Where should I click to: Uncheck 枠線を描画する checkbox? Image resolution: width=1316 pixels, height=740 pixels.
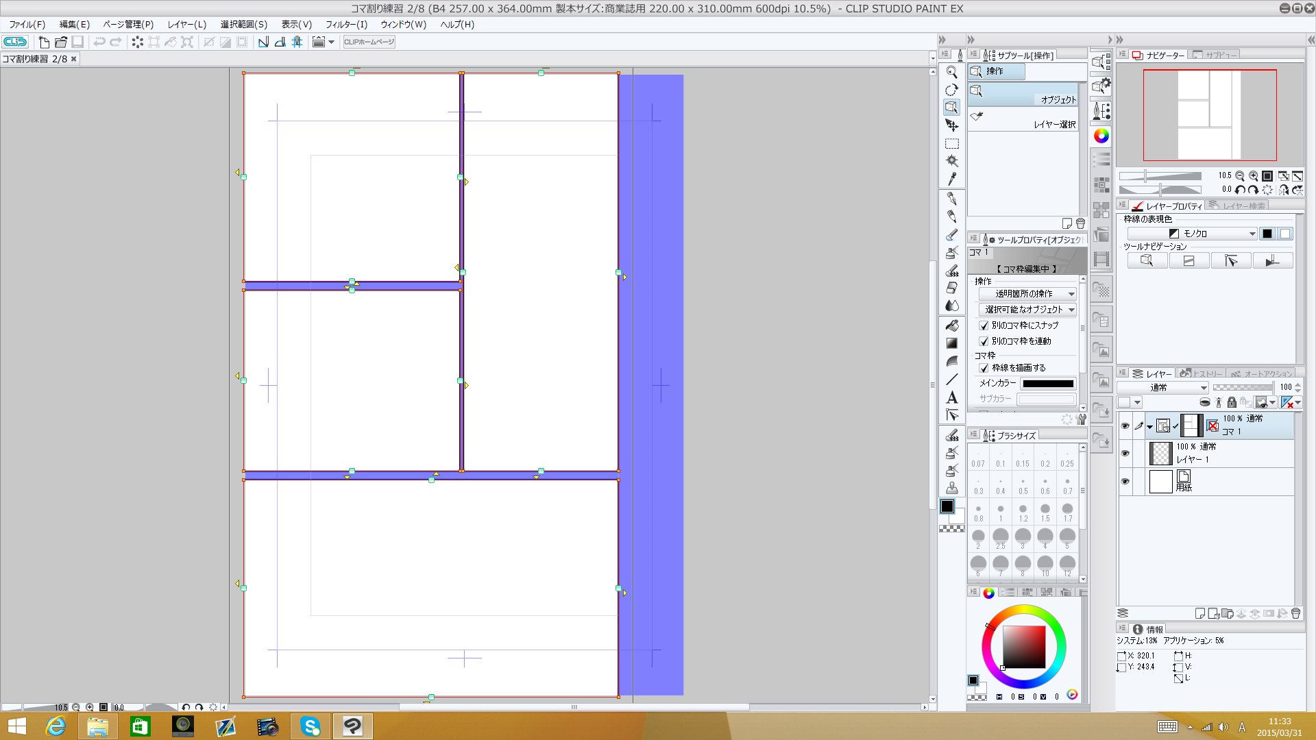(x=984, y=368)
